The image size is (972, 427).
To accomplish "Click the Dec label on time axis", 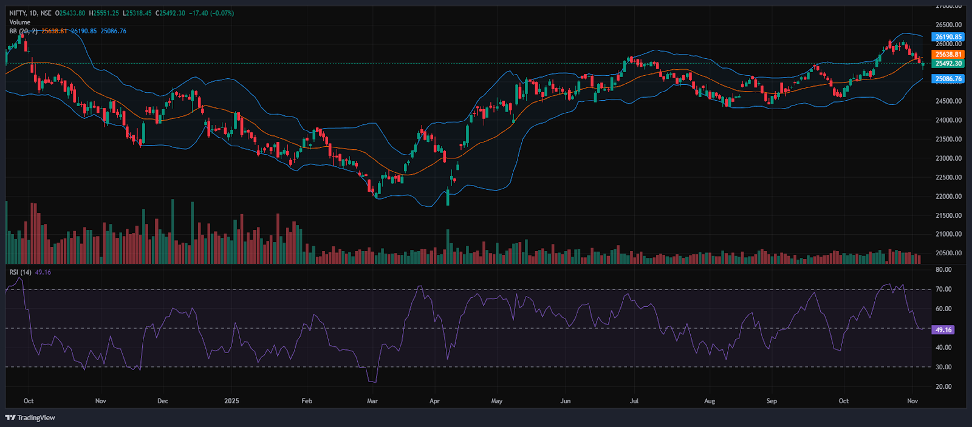I will (x=163, y=401).
